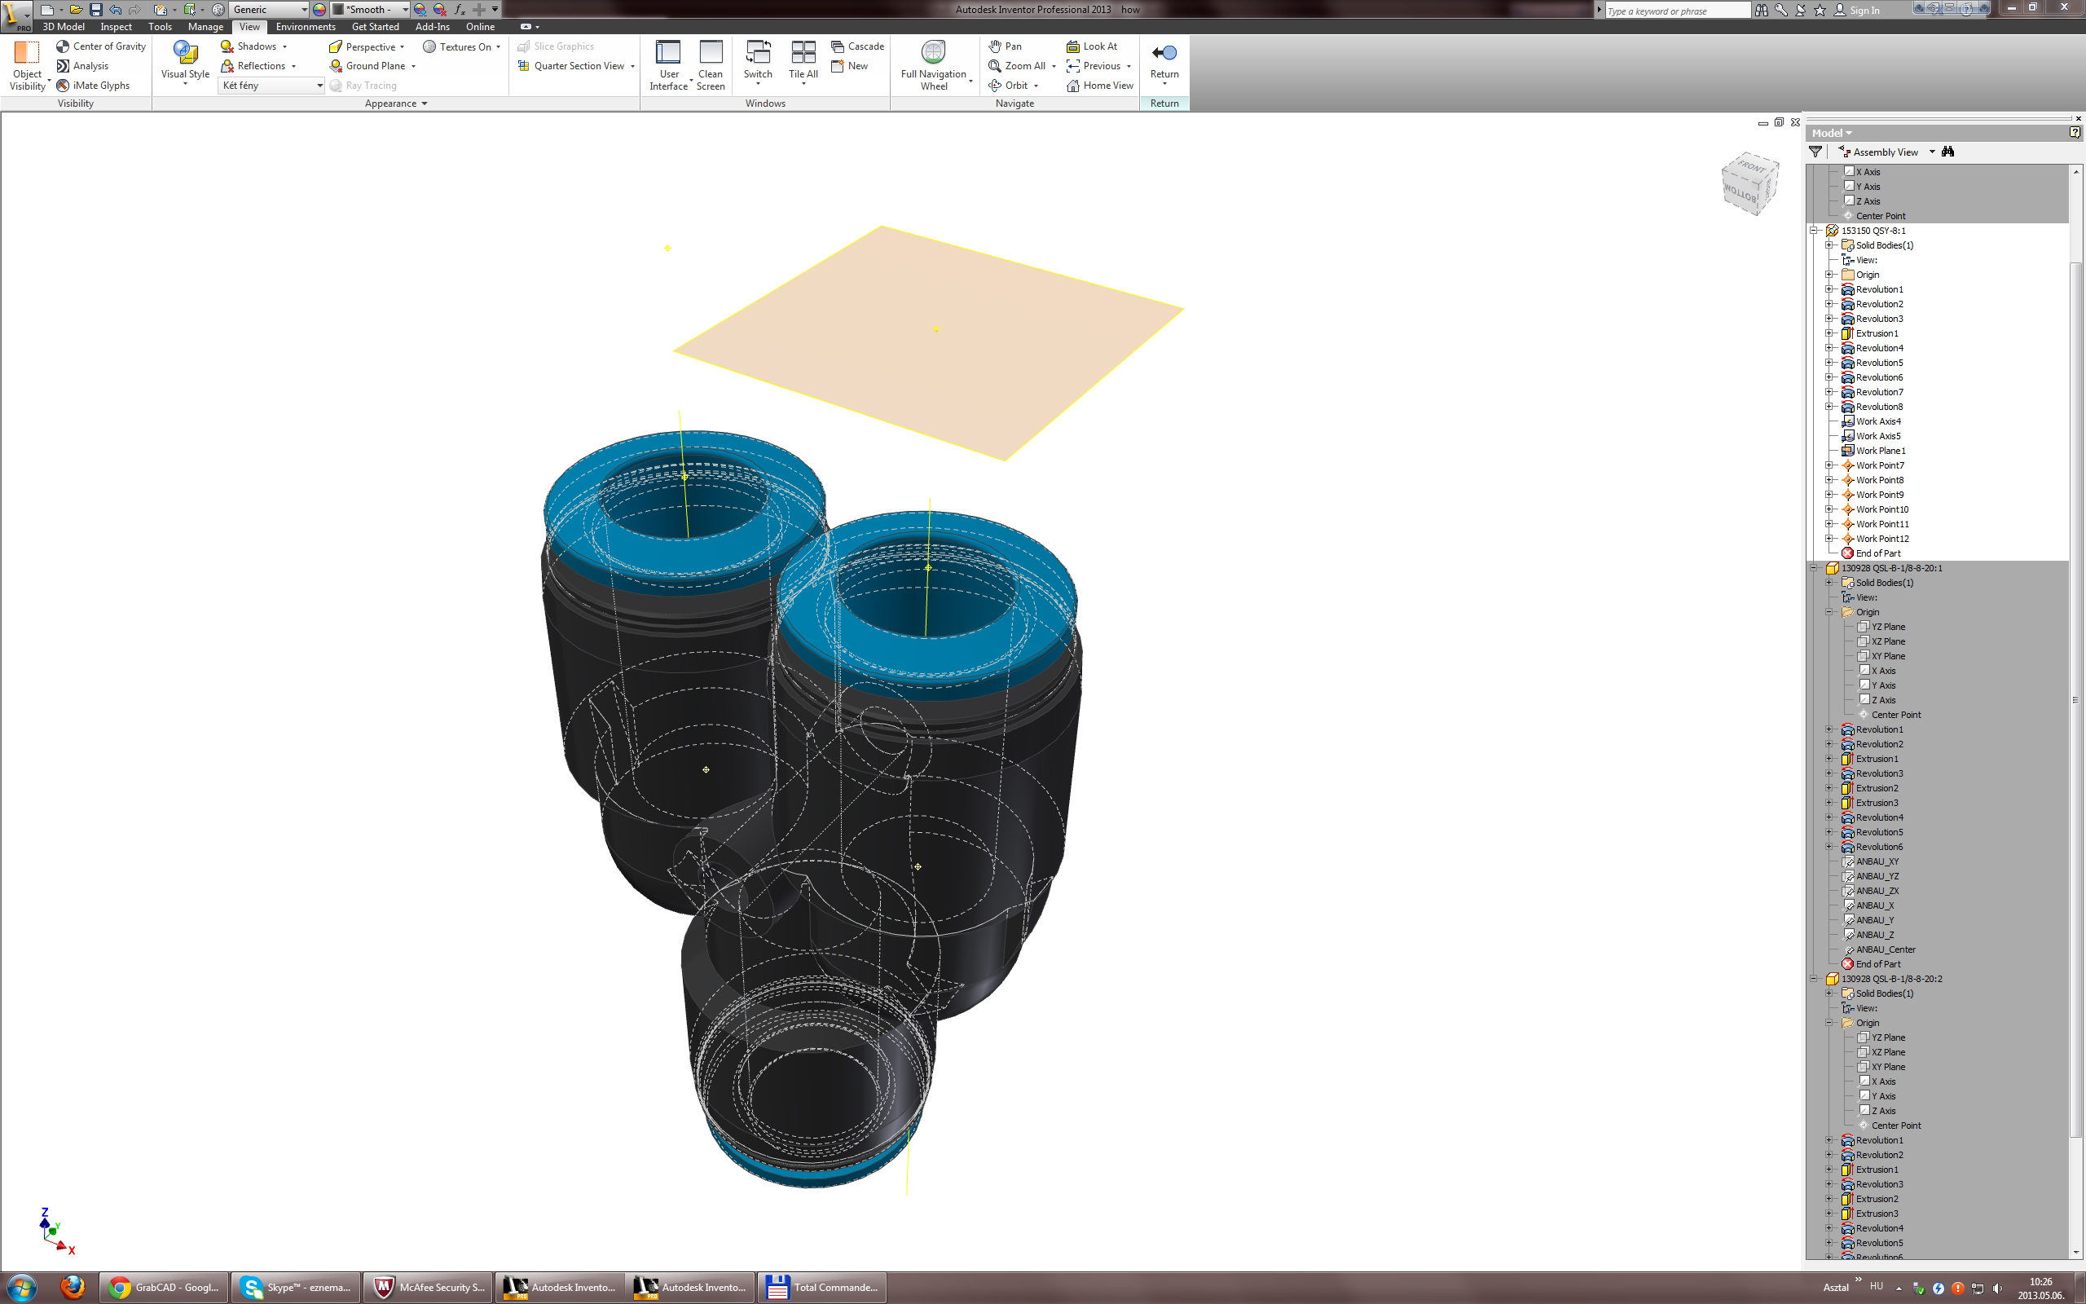Tile All open windows
This screenshot has width=2086, height=1304.
pyautogui.click(x=803, y=62)
